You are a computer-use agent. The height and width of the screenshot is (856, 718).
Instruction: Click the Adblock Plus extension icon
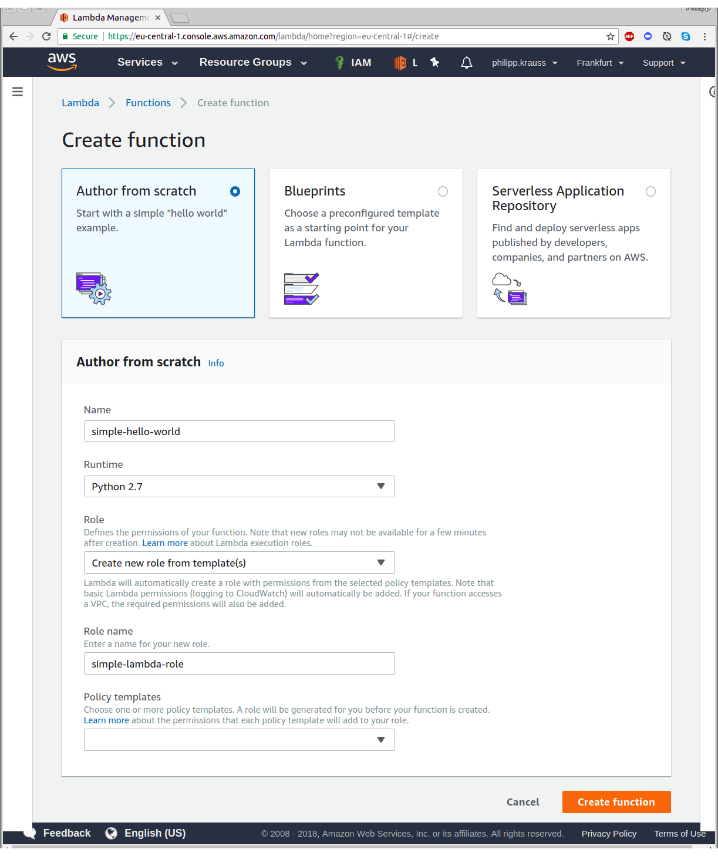(x=629, y=36)
